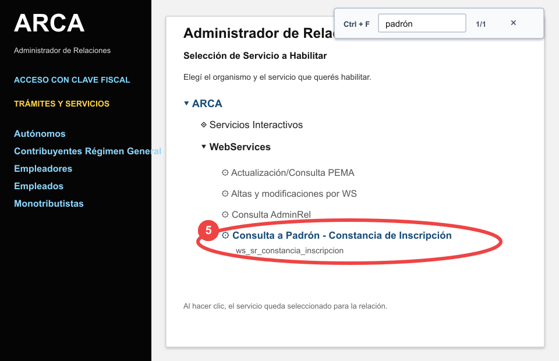Screen dimensions: 559x361
Task: Click the Selección de Servicio a Habilitar heading
Action: [255, 56]
